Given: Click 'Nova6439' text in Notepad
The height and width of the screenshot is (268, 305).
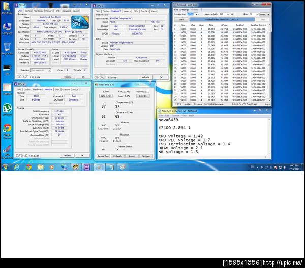Looking at the screenshot, I should point(168,120).
